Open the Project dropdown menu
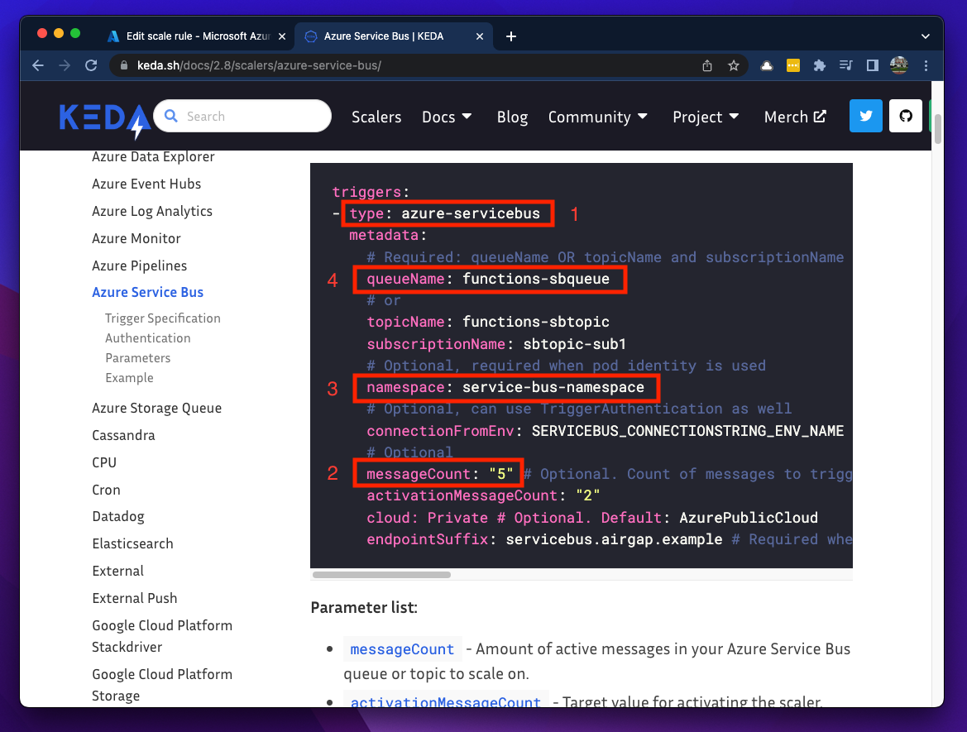The height and width of the screenshot is (732, 967). 705,117
